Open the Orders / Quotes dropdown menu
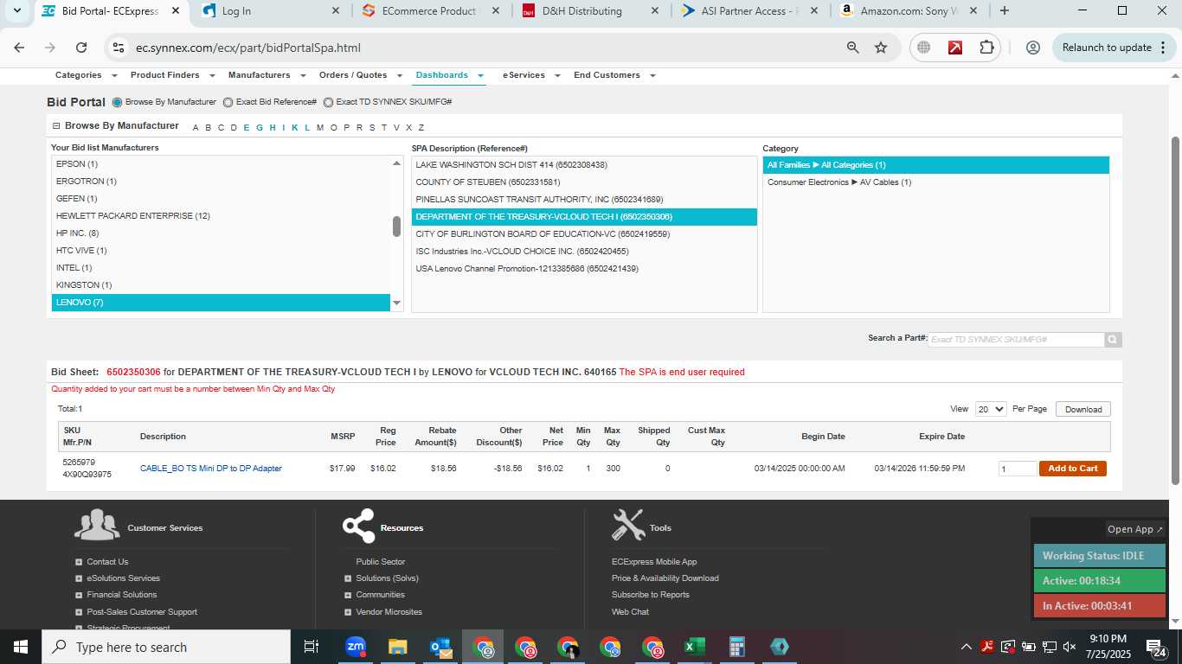 pos(360,75)
